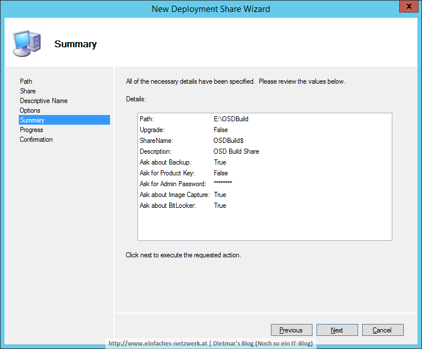
Task: Click the E:\OSDBuild path value
Action: pos(231,119)
